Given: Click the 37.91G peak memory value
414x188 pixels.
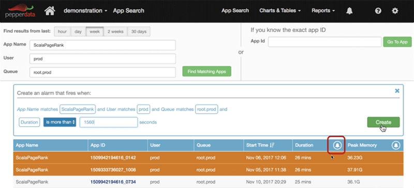Looking at the screenshot, I should tap(355, 170).
